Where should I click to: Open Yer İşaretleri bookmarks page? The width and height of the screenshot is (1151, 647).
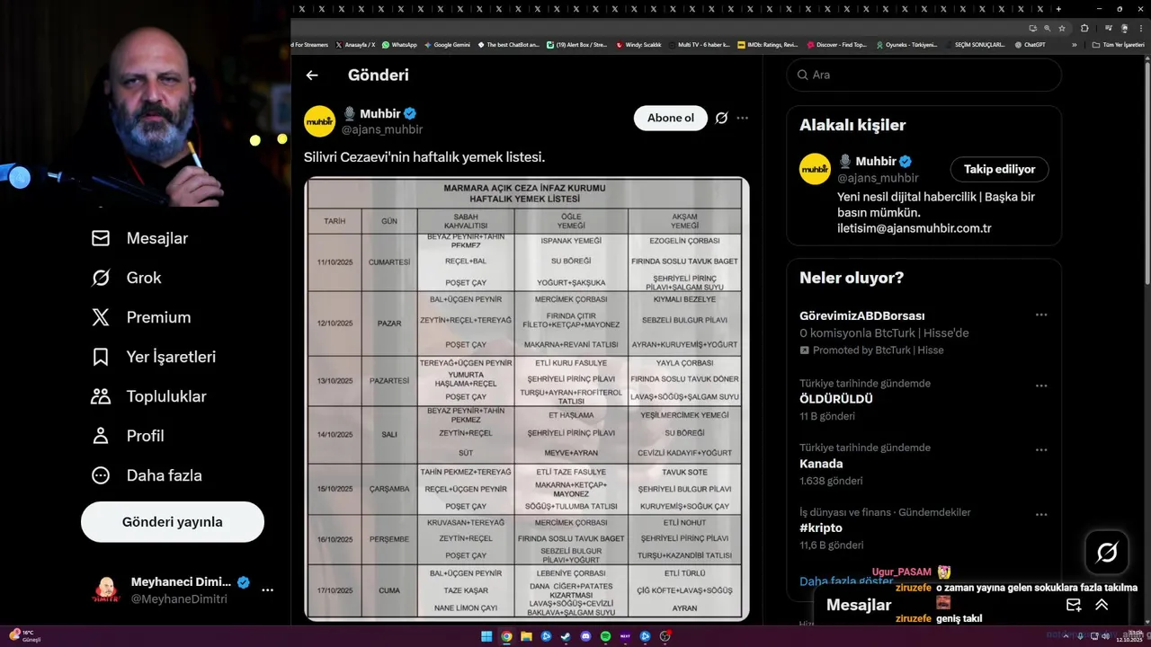[154, 357]
